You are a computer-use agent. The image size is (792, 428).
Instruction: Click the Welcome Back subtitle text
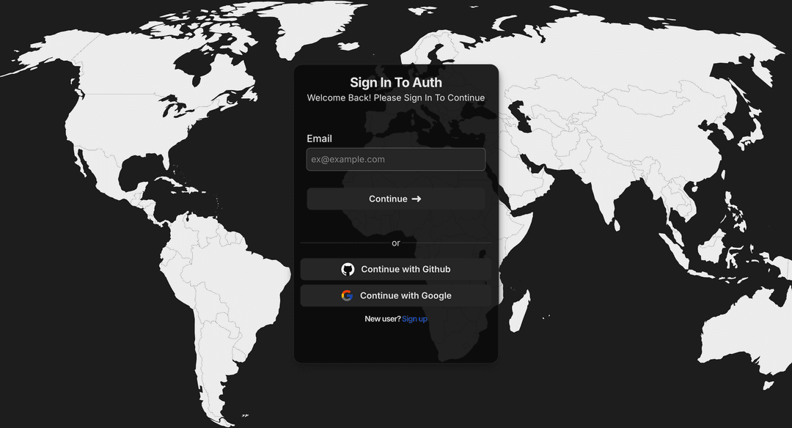click(396, 97)
